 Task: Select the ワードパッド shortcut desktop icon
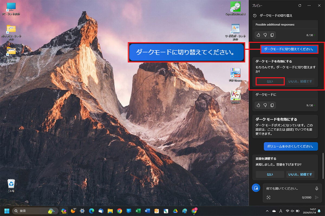click(235, 32)
